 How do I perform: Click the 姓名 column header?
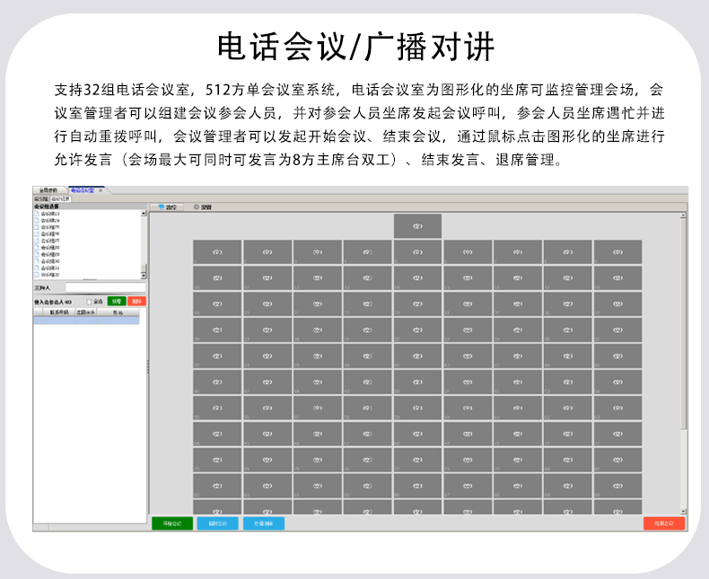click(x=118, y=312)
